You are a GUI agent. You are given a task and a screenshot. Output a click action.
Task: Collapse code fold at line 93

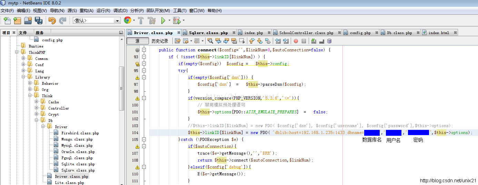point(144,57)
